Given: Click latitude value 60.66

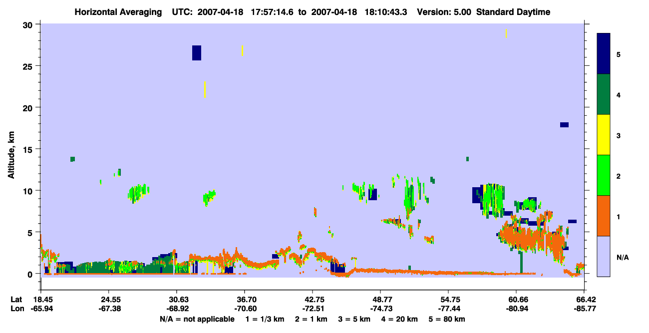Looking at the screenshot, I should coord(516,300).
